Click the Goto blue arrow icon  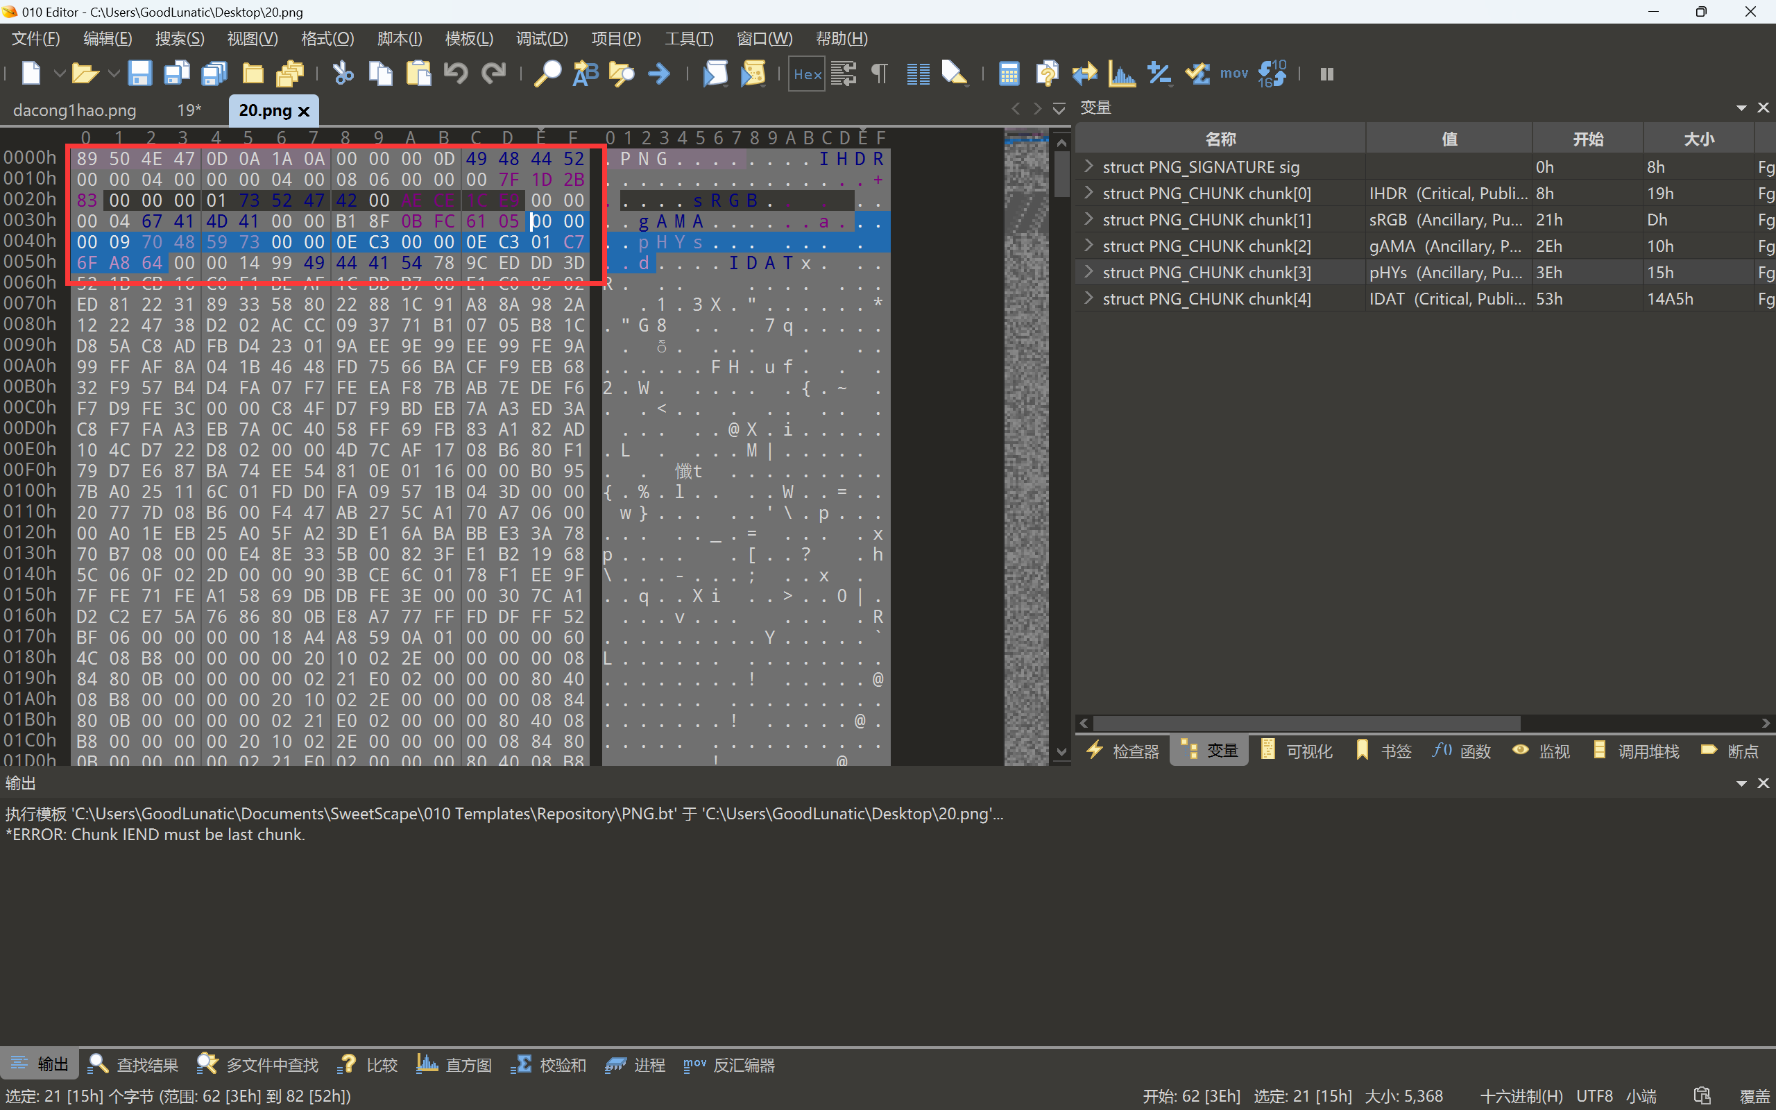660,74
